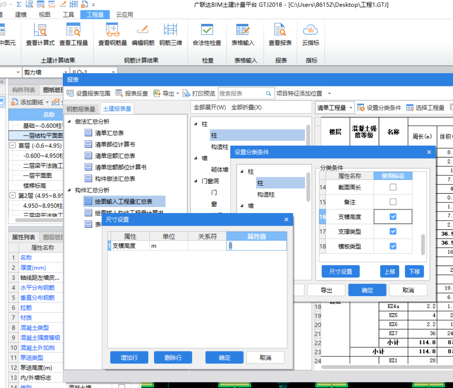Confirm 尺寸设置 with 确定
The width and height of the screenshot is (453, 388).
point(225,358)
